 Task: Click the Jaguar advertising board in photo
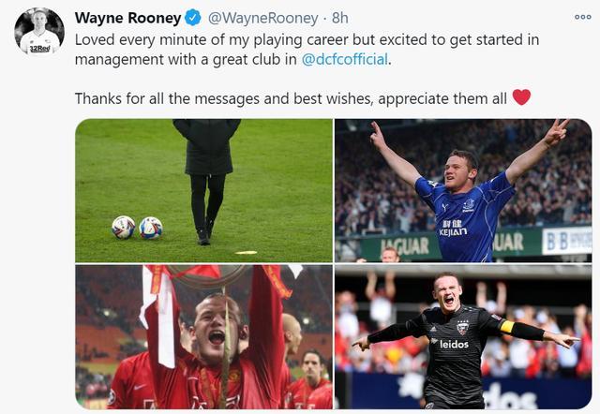[405, 245]
